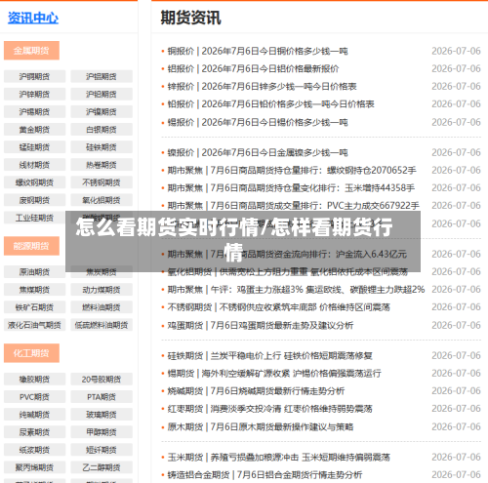This screenshot has height=483, width=488.
Task: Go to 燃料油期货 category
Action: tap(102, 307)
